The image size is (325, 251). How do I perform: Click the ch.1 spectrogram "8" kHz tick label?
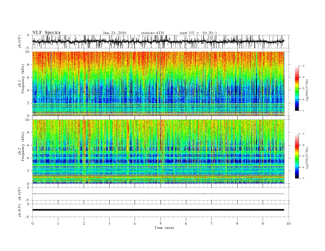[29, 65]
